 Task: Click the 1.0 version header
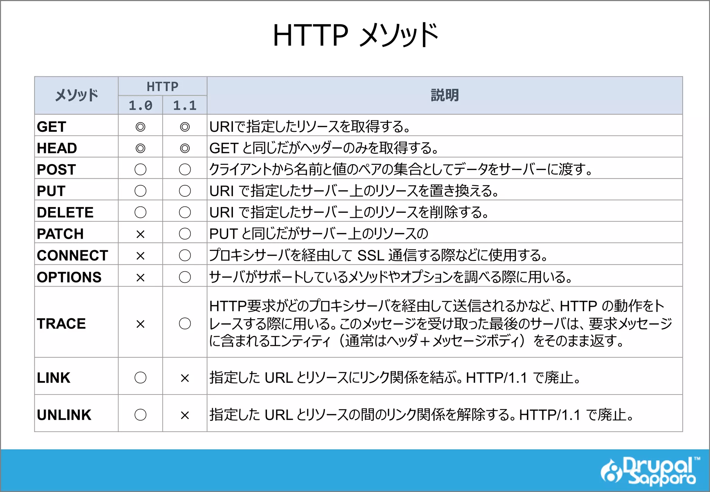tap(140, 105)
